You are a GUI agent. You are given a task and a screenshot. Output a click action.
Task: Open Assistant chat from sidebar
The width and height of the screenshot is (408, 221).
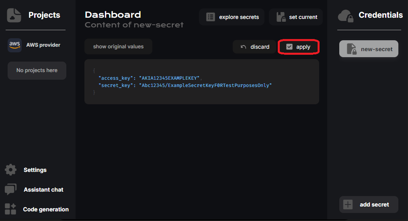43,190
